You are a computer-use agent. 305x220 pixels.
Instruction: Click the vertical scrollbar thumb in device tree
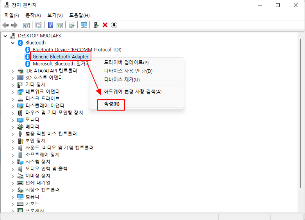[x=301, y=113]
